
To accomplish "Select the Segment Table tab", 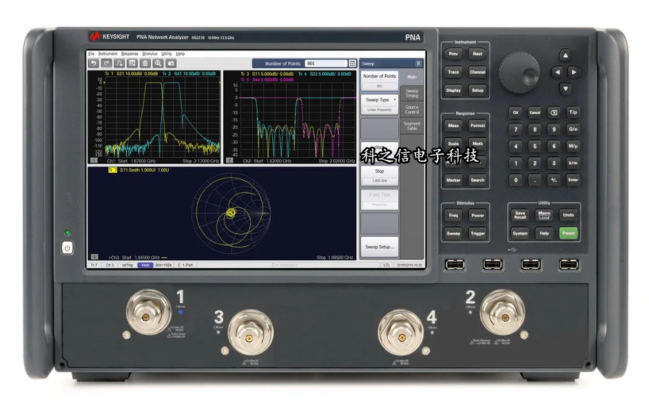I will pos(412,126).
